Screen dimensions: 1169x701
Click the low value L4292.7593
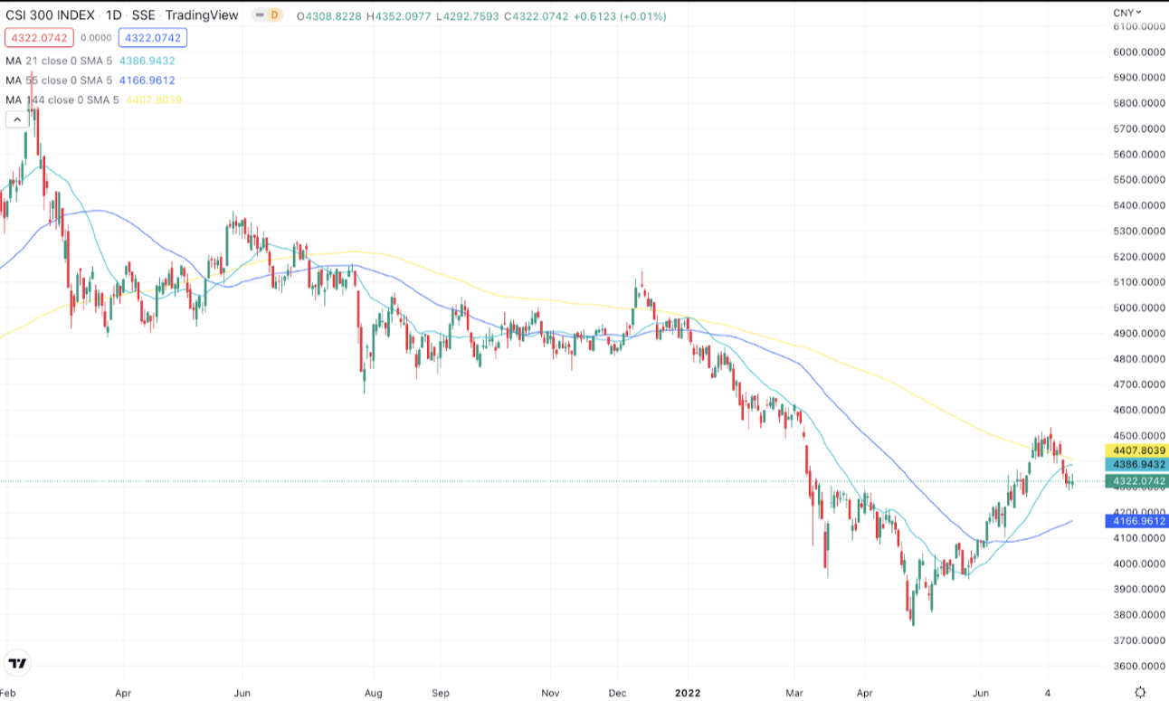click(470, 16)
